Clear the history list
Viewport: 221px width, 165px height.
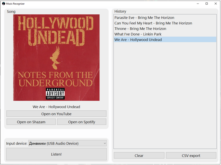pyautogui.click(x=139, y=156)
